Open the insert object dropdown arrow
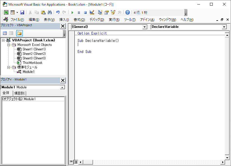The width and height of the screenshot is (231, 166). 17,12
